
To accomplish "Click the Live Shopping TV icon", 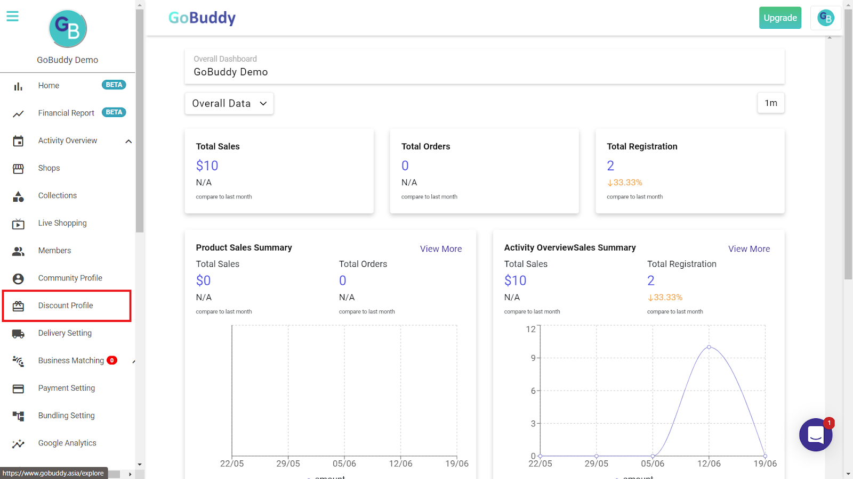I will (x=18, y=224).
